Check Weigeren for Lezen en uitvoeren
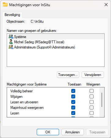This screenshot has width=111, height=138. tap(91, 102)
